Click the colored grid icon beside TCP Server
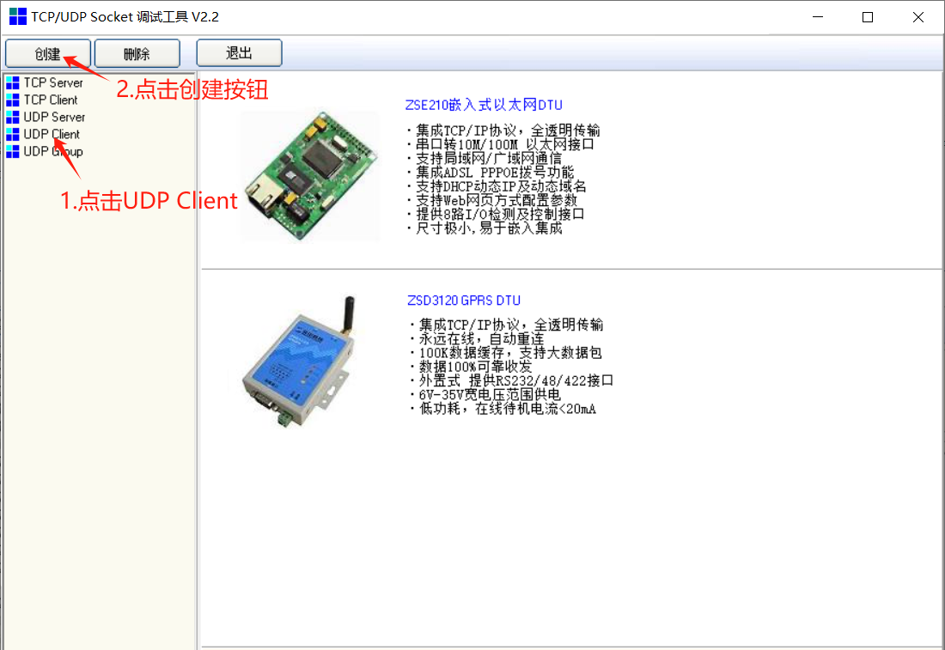Image resolution: width=945 pixels, height=650 pixels. tap(12, 82)
